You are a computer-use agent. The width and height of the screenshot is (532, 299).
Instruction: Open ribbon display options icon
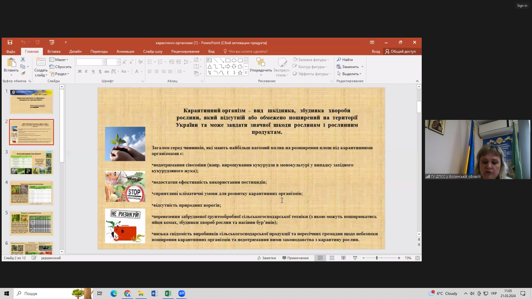coord(372,42)
